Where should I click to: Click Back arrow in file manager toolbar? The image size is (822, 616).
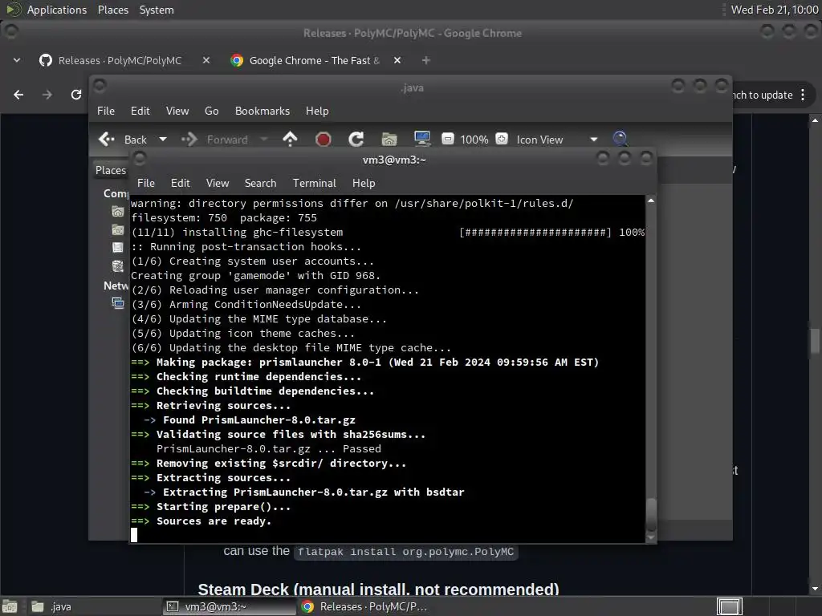(122, 140)
